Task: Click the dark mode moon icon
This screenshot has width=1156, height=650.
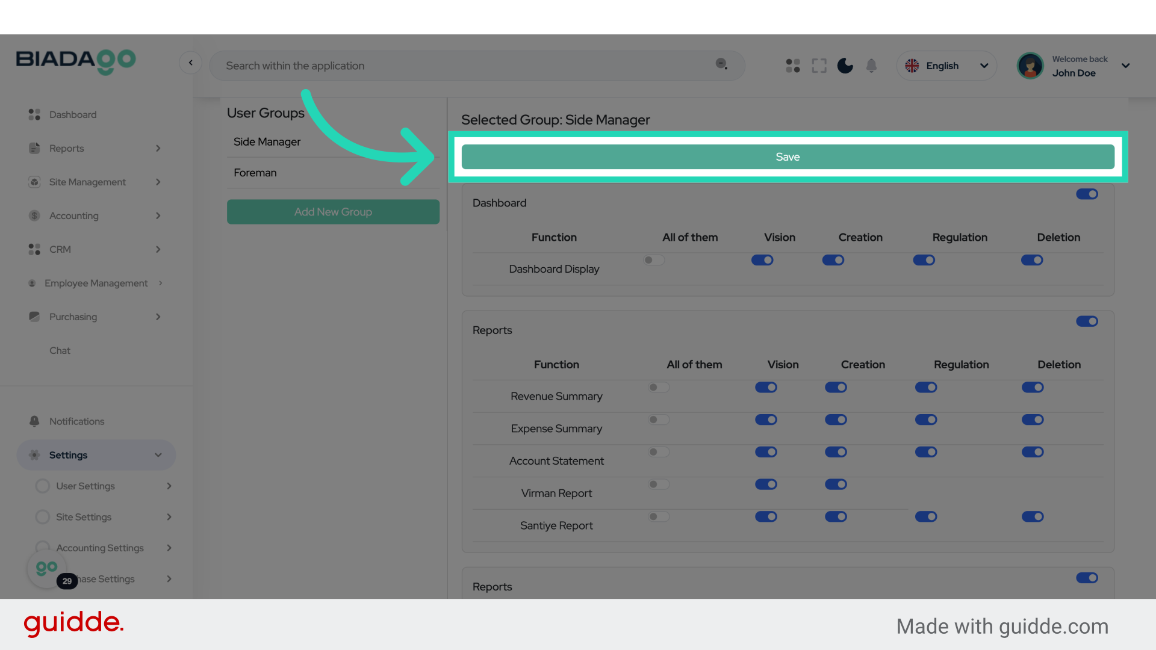Action: 845,66
